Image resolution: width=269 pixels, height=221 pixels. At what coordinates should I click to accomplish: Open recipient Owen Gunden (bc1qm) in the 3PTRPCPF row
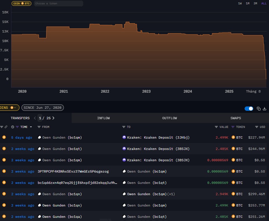[147, 171]
